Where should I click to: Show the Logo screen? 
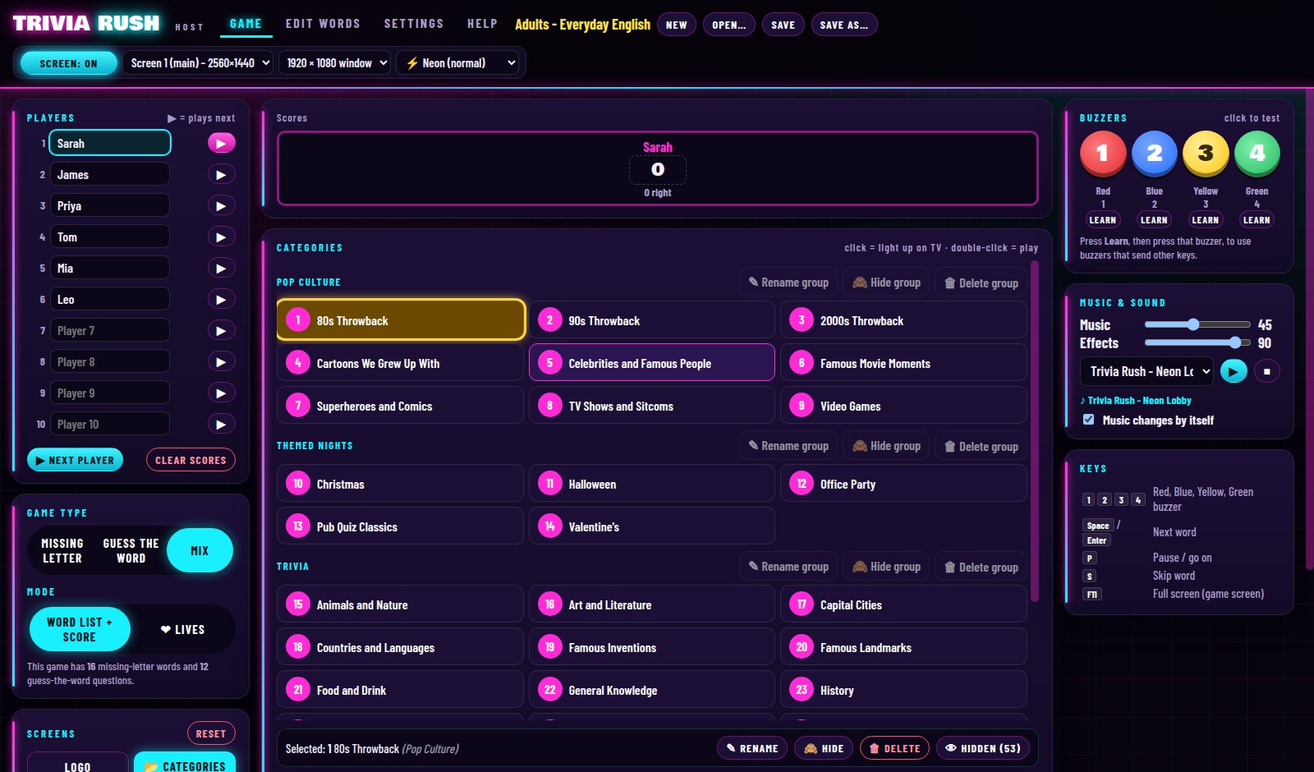[77, 764]
